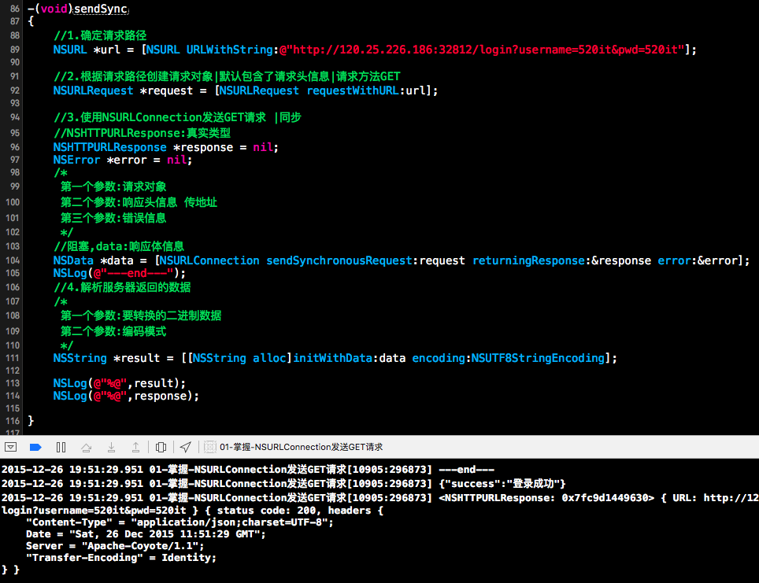Open process name 01-掌握-NSURLConnection发送GET请求 in the debug bar
Image resolution: width=759 pixels, height=583 pixels.
[301, 447]
